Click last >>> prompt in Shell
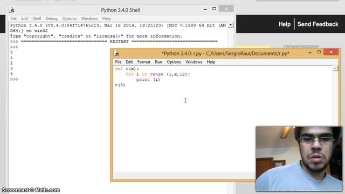Screen dimensions: 345x194 click(14, 79)
